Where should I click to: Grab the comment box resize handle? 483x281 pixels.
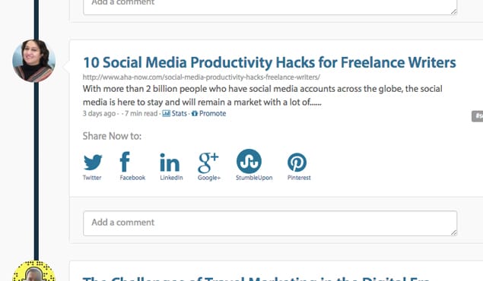tap(454, 232)
